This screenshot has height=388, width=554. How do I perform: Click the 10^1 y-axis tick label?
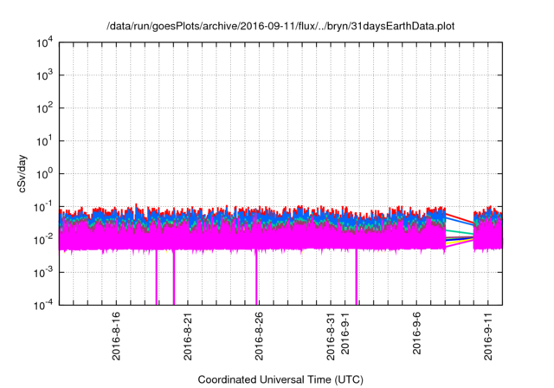[x=44, y=141]
